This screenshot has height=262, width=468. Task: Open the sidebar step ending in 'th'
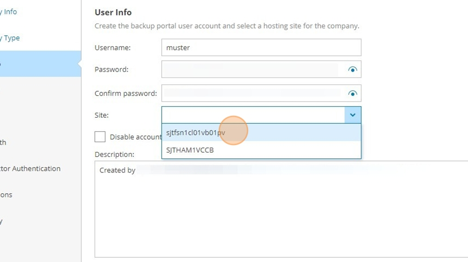click(x=3, y=142)
